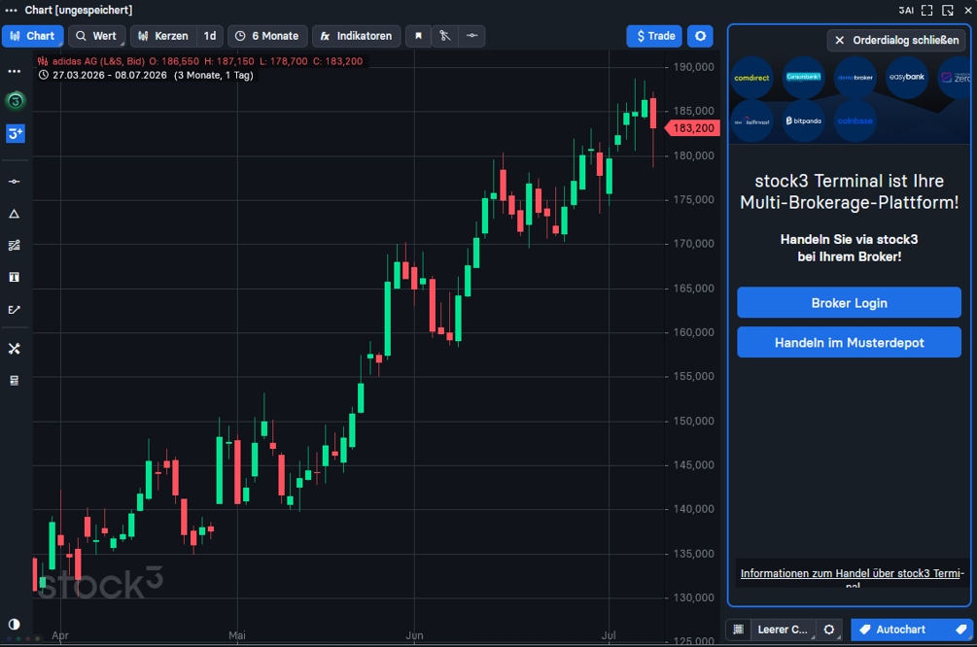Select the Consorsbank broker logo

tap(804, 77)
